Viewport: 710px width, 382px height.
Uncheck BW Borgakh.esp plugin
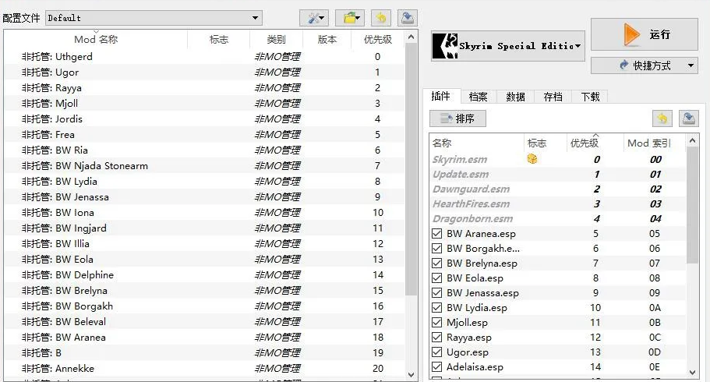(437, 249)
